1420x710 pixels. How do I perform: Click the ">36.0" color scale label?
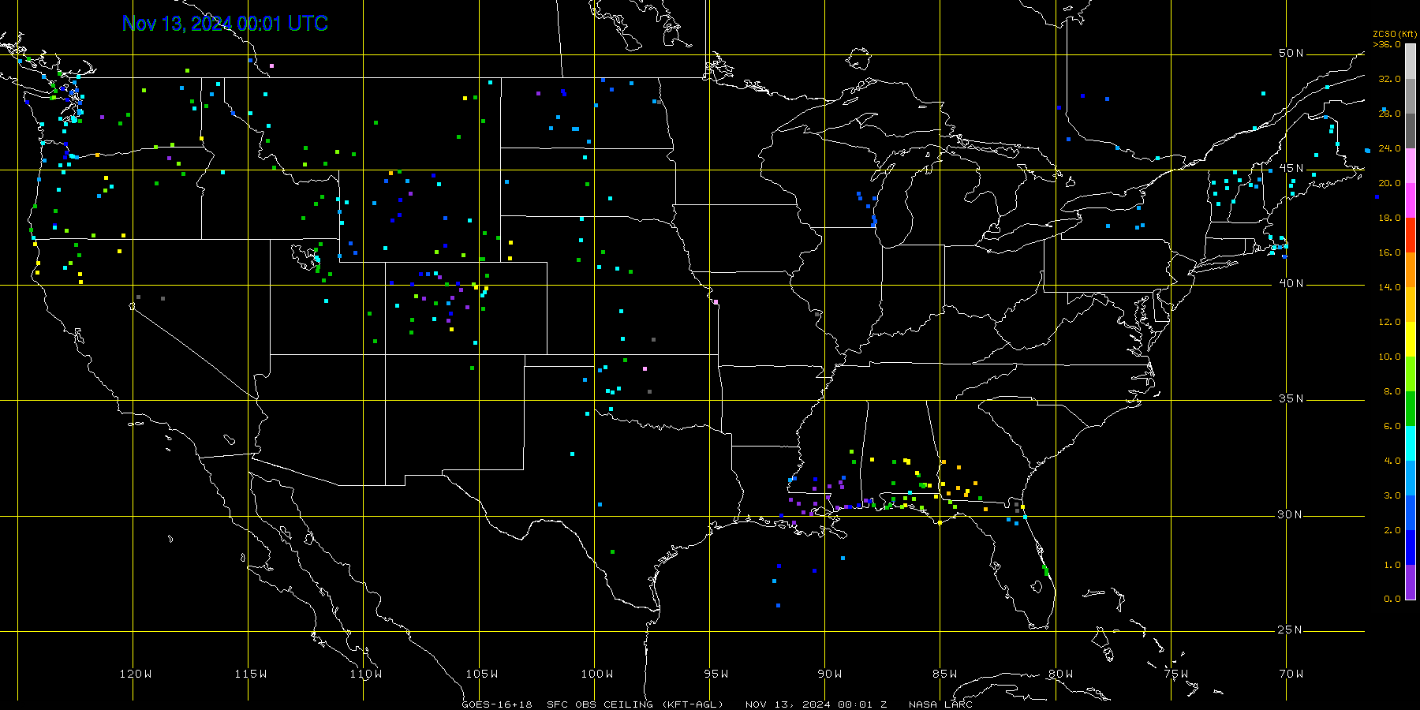(x=1387, y=44)
